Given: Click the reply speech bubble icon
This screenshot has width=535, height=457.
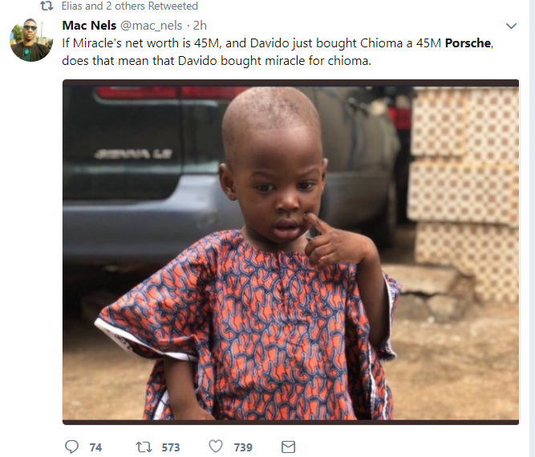Looking at the screenshot, I should click(x=71, y=447).
